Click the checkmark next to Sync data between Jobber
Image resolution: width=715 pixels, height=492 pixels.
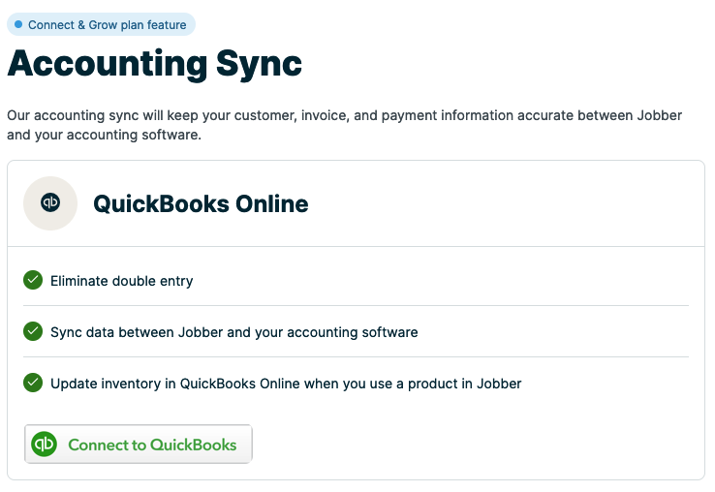(33, 331)
